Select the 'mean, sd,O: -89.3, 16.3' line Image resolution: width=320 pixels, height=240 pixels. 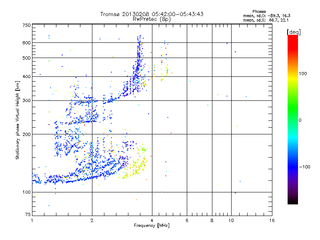click(266, 16)
